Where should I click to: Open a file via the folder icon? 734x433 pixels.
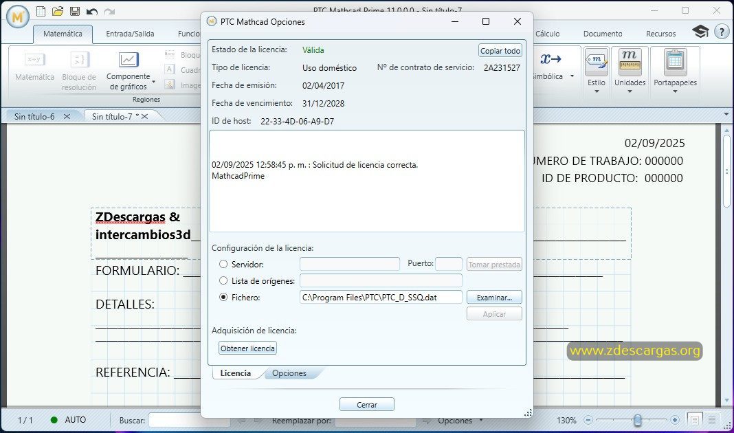(x=58, y=11)
